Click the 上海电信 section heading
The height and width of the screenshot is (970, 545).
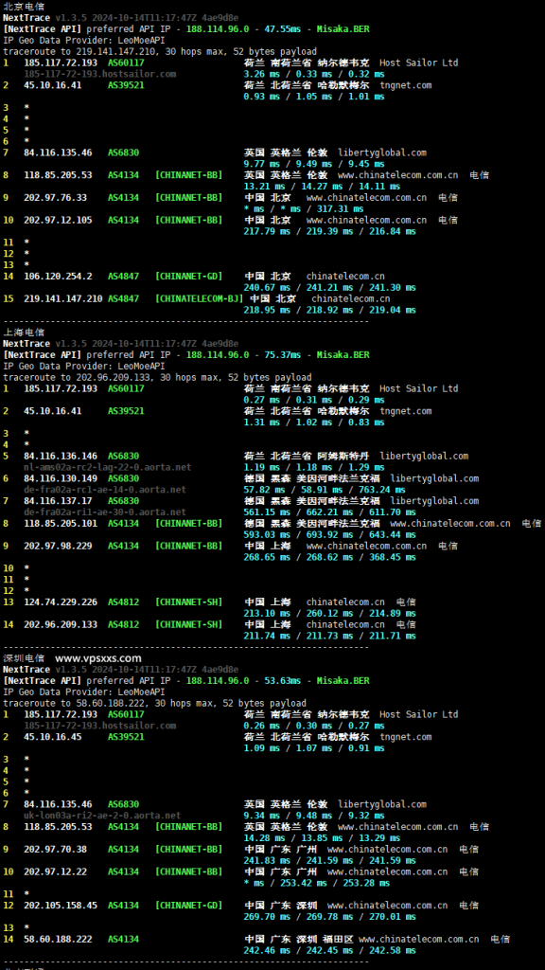24,332
